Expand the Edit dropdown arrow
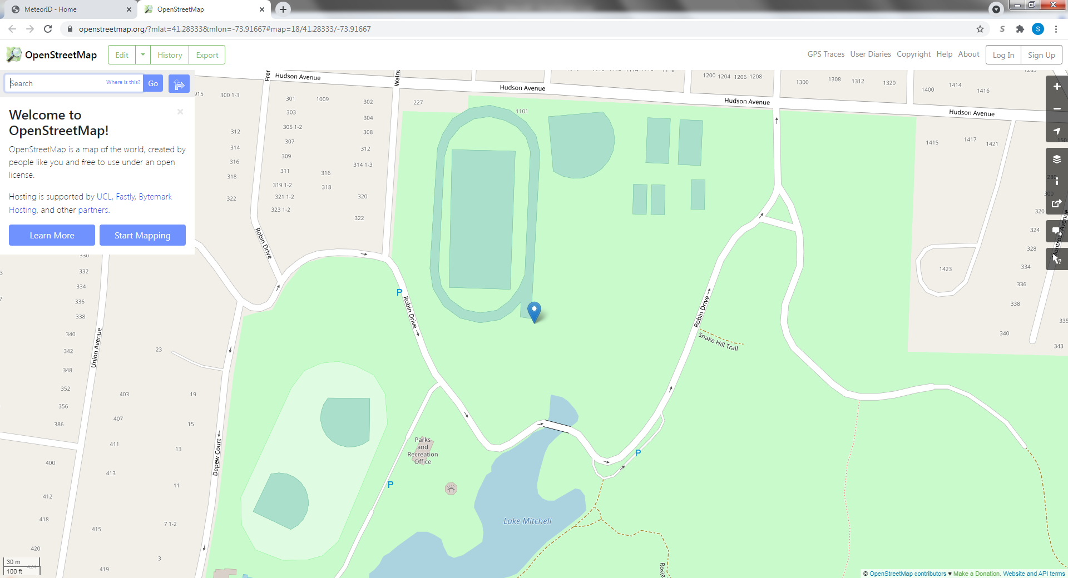This screenshot has height=578, width=1068. click(143, 55)
